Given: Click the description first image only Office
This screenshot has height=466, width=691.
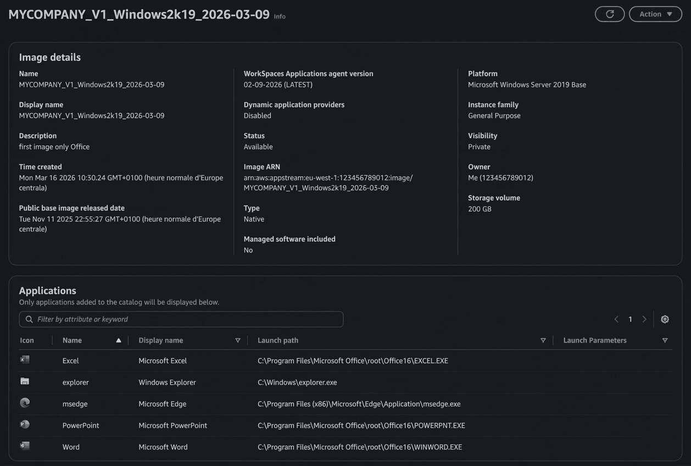Looking at the screenshot, I should [x=54, y=147].
